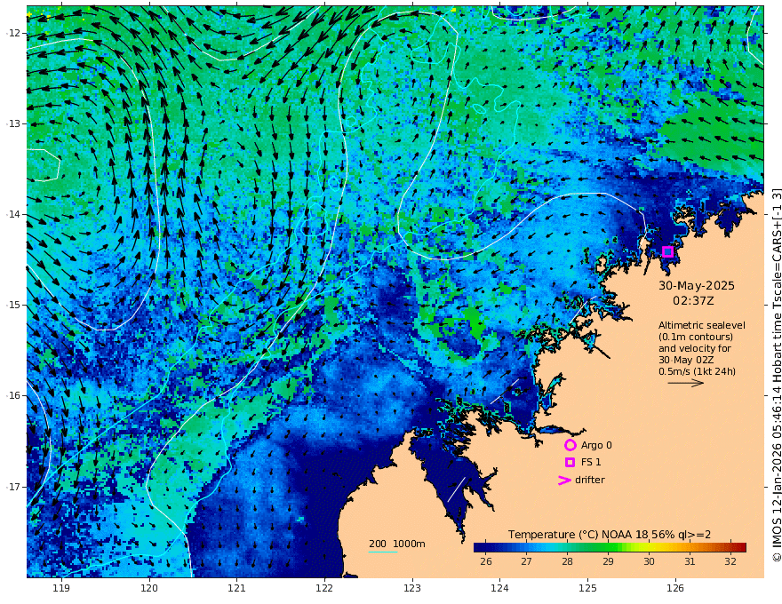Click the colorbar tick label "31"
This screenshot has height=604, width=782.
tap(690, 561)
